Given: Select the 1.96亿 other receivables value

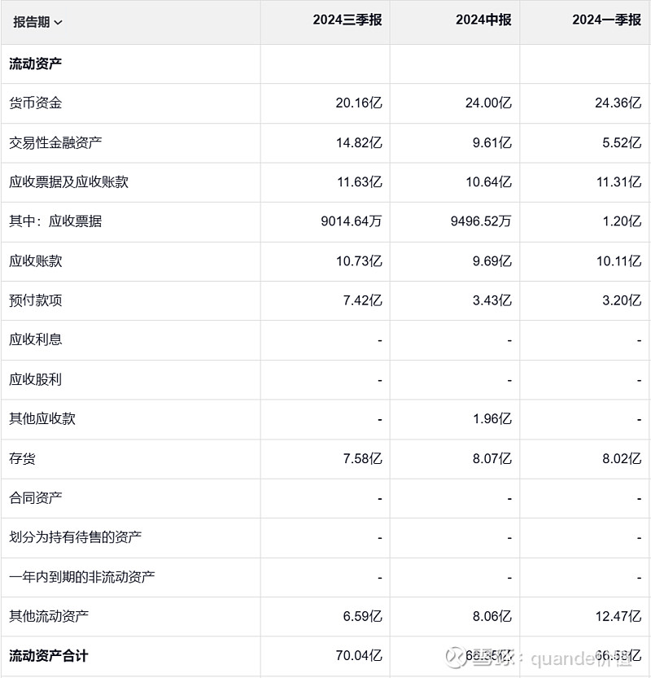Looking at the screenshot, I should (x=492, y=418).
